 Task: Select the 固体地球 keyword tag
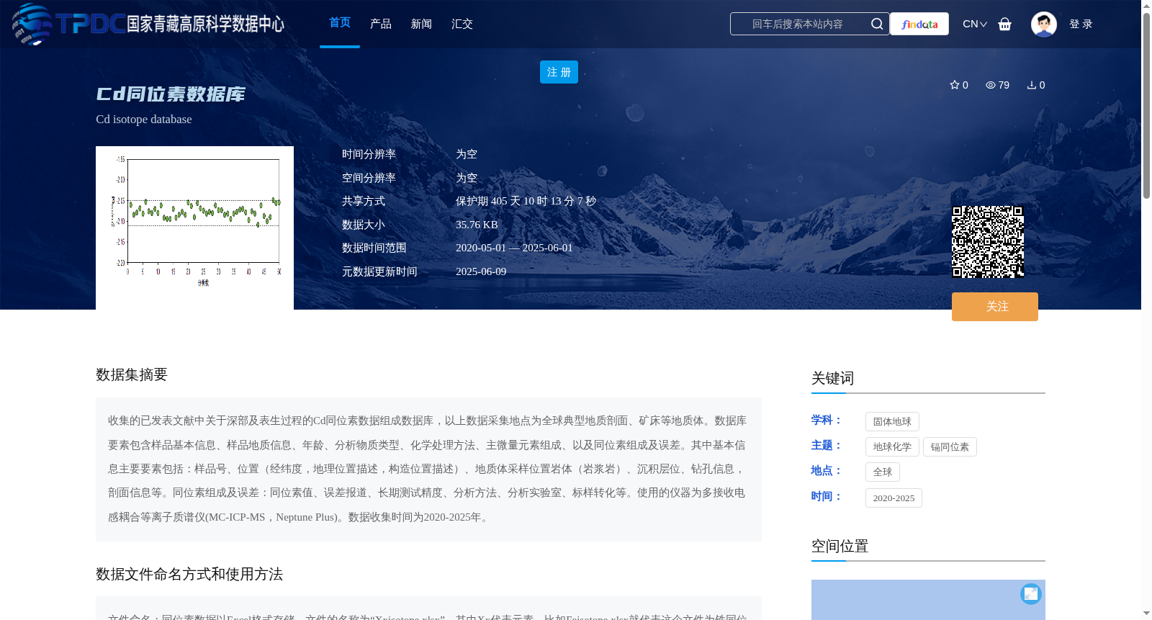coord(892,421)
